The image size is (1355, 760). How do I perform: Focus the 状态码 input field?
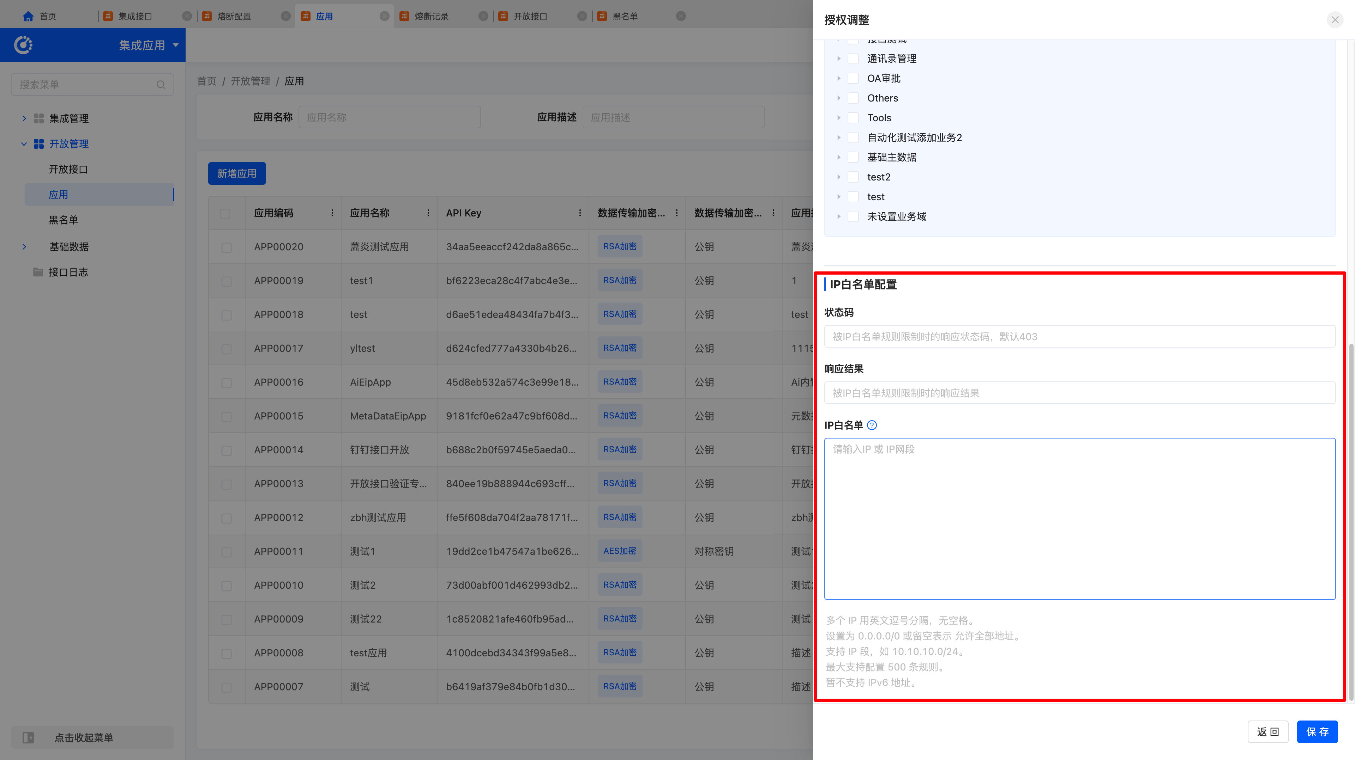pyautogui.click(x=1079, y=336)
